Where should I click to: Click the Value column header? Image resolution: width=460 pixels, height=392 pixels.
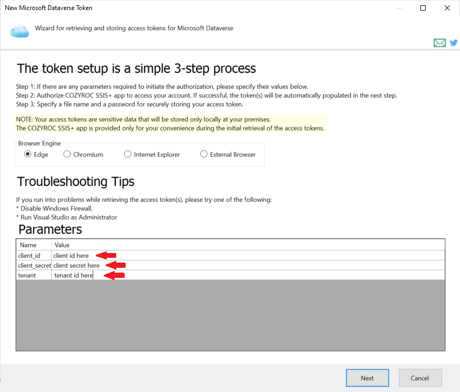(x=248, y=245)
